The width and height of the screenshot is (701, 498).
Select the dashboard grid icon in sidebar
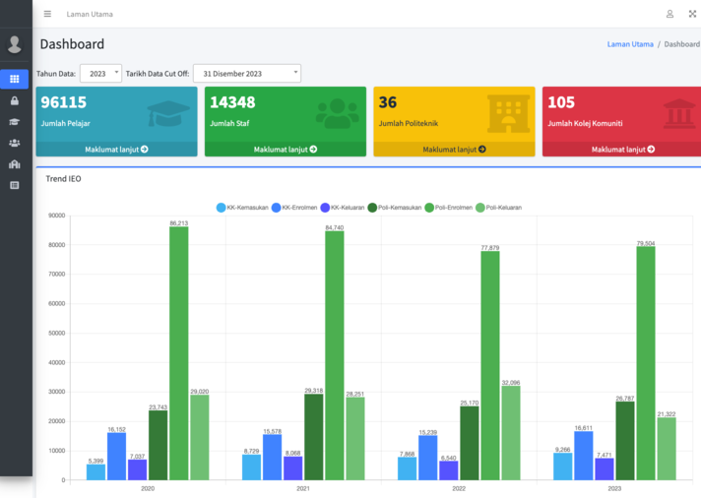14,79
